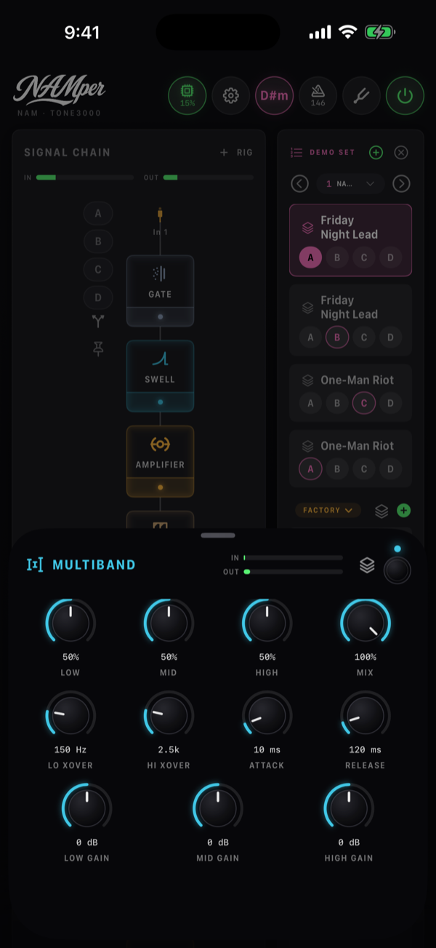Select the highlighted Friday Night Lead preset

(x=350, y=240)
